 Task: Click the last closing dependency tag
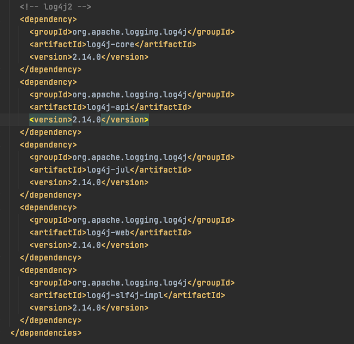51,320
